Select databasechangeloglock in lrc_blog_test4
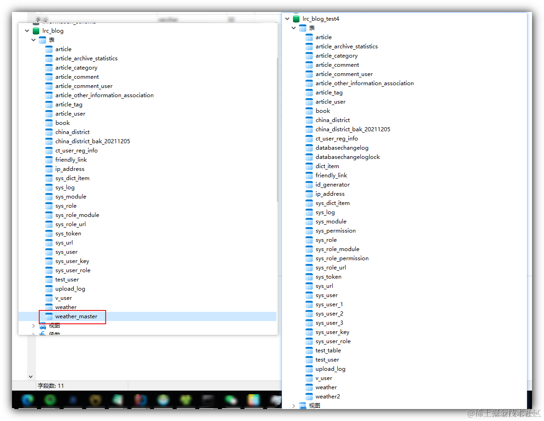The height and width of the screenshot is (421, 544). 347,157
